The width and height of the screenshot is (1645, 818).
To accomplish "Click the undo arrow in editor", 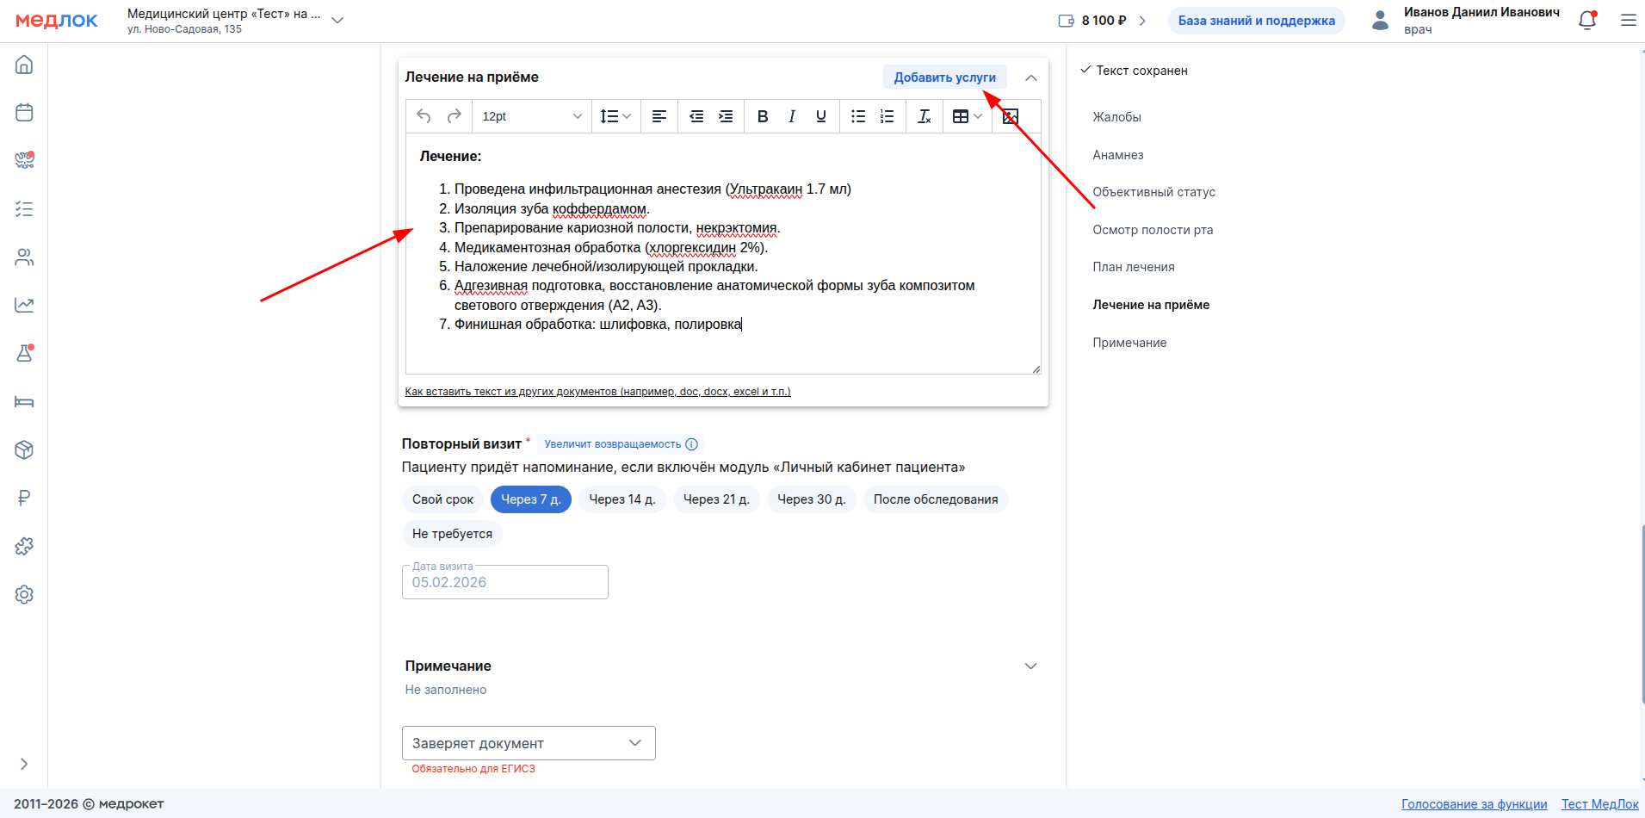I will click(424, 116).
